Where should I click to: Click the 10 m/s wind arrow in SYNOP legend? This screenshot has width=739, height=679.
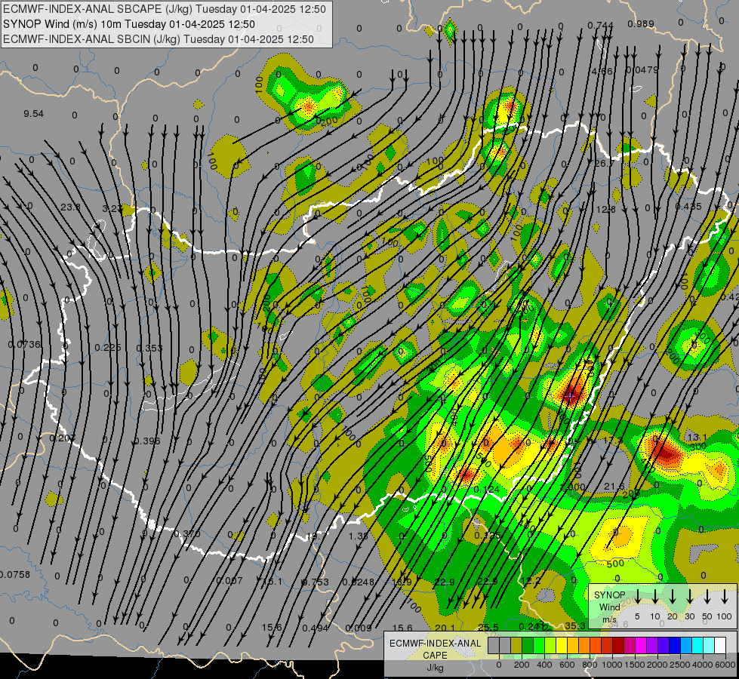click(655, 597)
